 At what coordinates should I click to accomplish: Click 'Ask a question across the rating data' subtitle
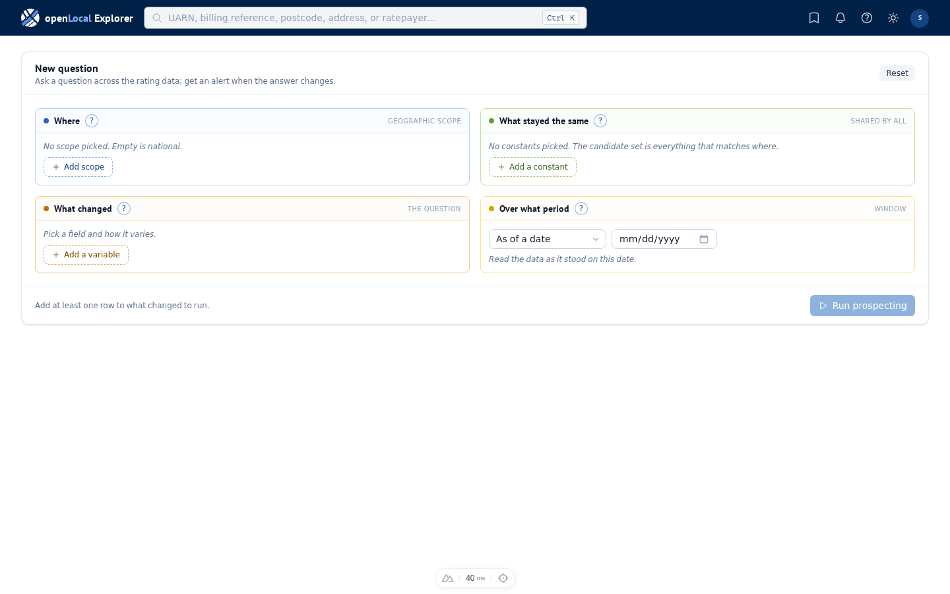point(185,81)
